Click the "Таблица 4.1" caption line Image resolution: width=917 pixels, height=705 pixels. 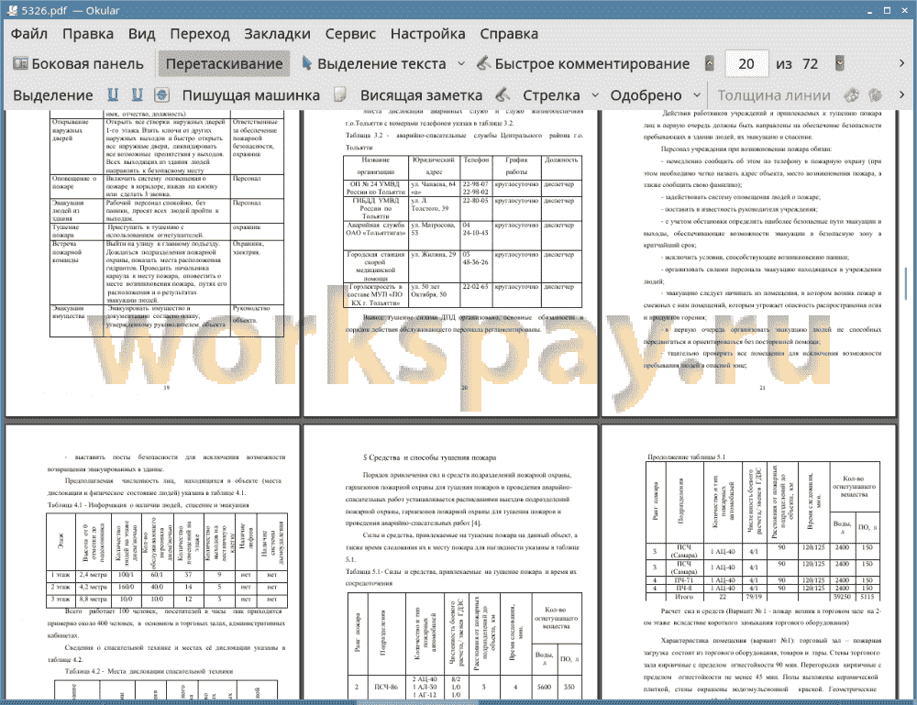coord(148,504)
